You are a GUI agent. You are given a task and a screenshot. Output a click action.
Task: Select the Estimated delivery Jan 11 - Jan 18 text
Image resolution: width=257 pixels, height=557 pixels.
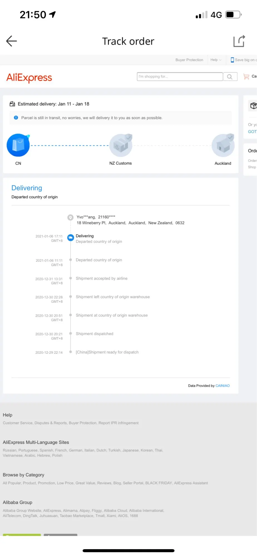pyautogui.click(x=54, y=104)
